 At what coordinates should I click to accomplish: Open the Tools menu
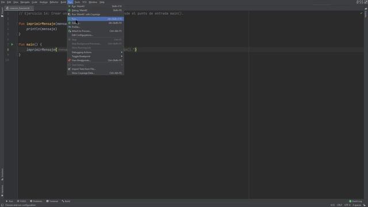77,2
